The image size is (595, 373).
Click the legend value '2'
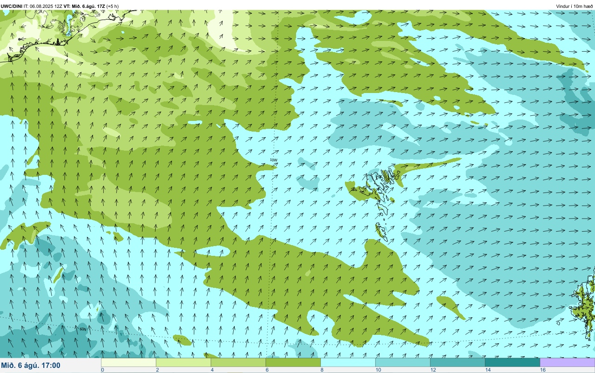157,370
